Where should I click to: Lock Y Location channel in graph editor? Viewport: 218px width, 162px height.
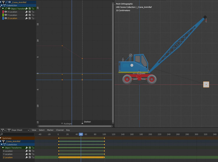33,15
